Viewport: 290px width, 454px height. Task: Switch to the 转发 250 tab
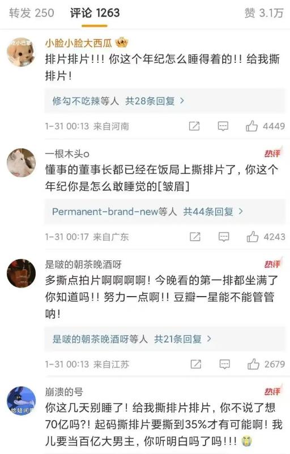click(x=32, y=13)
